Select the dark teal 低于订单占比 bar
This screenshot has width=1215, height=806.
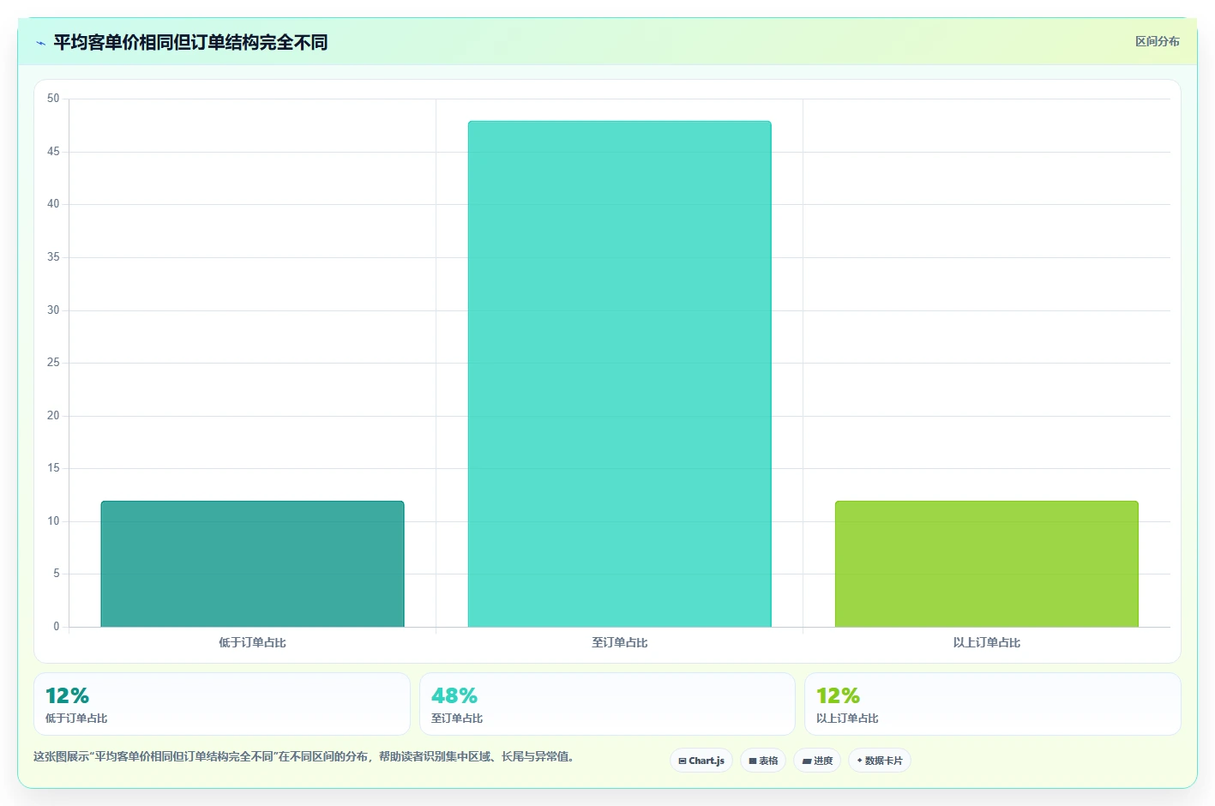pos(252,564)
